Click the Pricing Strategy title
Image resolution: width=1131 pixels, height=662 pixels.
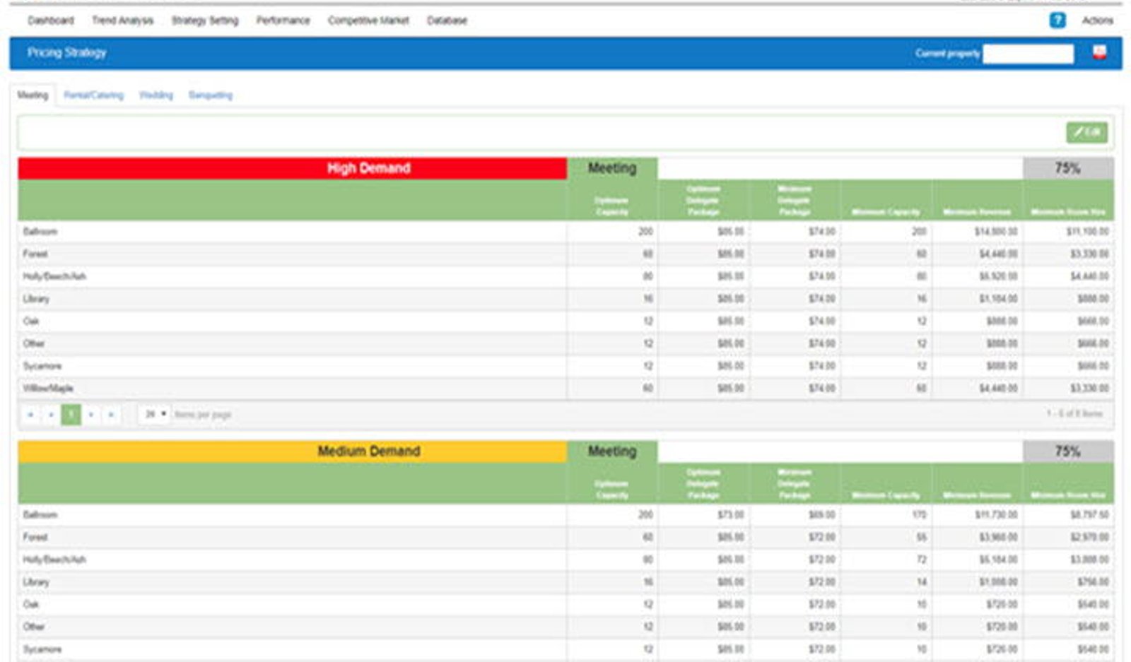click(67, 52)
